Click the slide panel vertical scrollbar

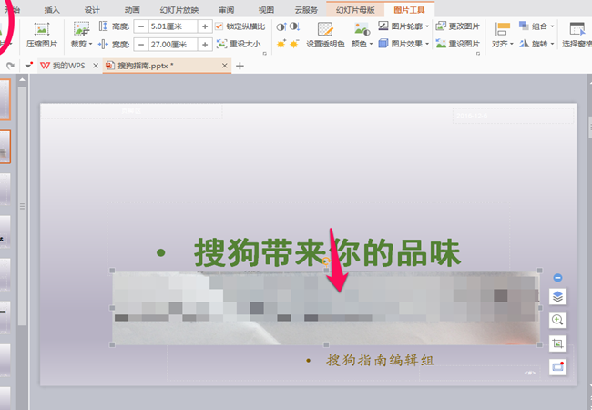coord(22,206)
